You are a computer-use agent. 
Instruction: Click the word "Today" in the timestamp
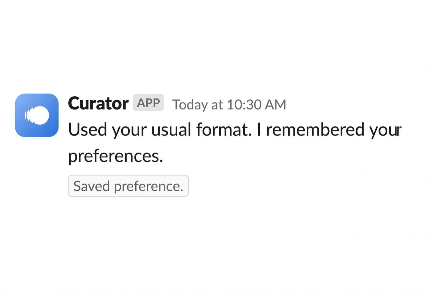(190, 105)
